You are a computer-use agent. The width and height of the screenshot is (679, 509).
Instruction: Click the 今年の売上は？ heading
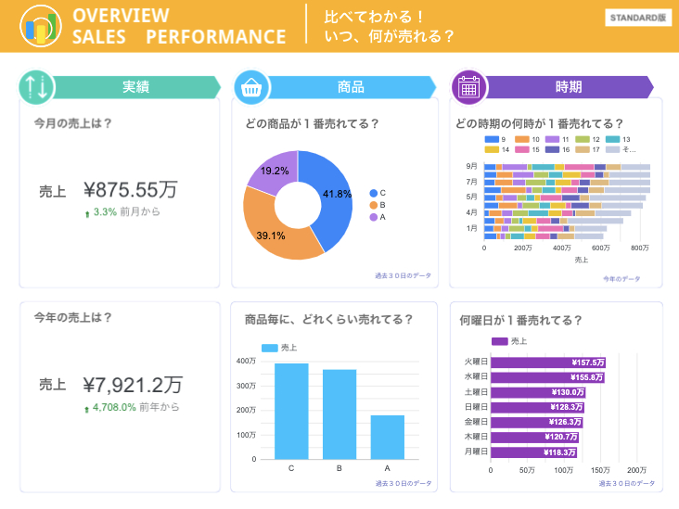coord(72,318)
